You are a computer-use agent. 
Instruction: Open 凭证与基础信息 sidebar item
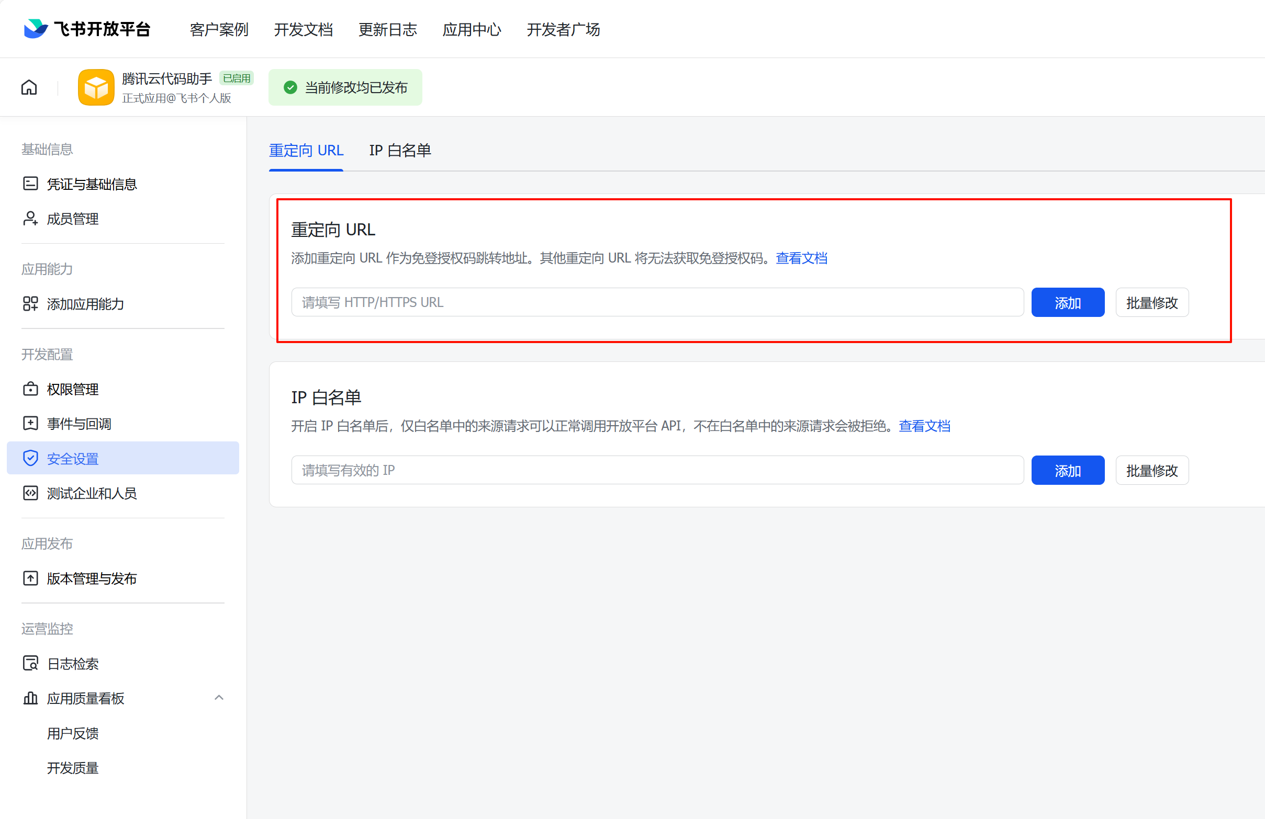[x=92, y=184]
